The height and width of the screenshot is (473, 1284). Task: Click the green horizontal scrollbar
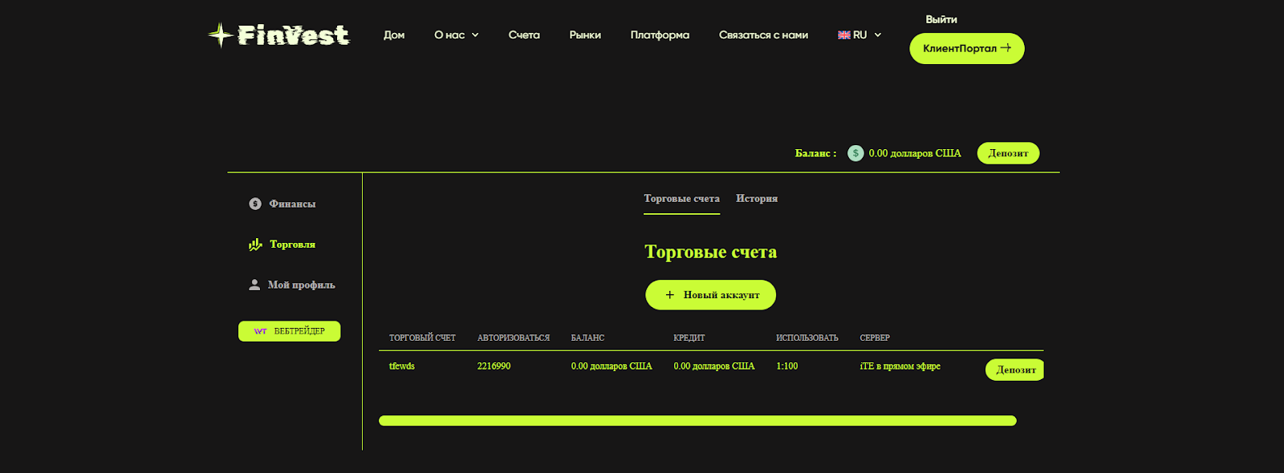[x=697, y=421]
